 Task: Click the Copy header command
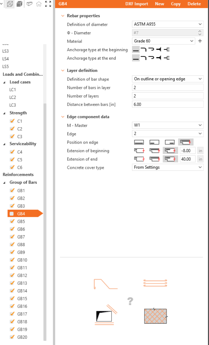[x=176, y=4]
